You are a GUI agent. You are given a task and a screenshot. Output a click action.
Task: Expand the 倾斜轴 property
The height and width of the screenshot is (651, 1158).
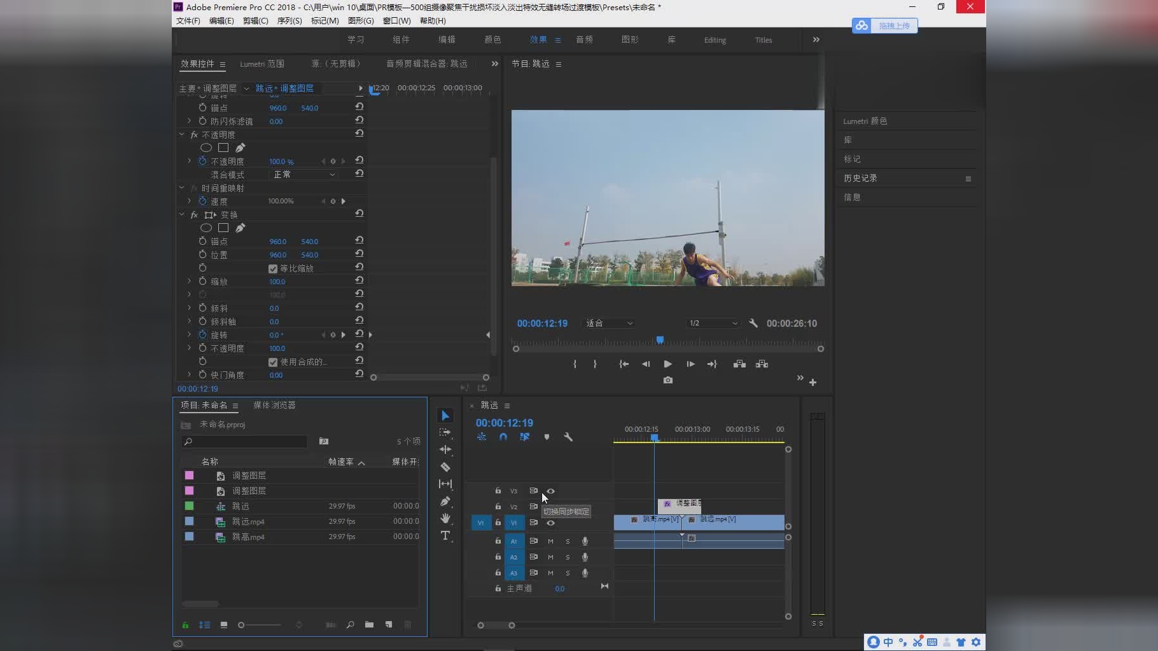(189, 321)
